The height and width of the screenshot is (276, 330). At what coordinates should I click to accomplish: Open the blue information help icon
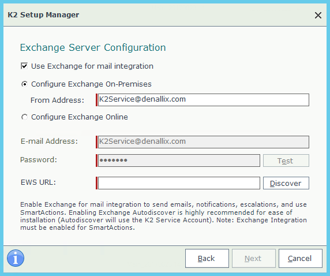click(16, 258)
